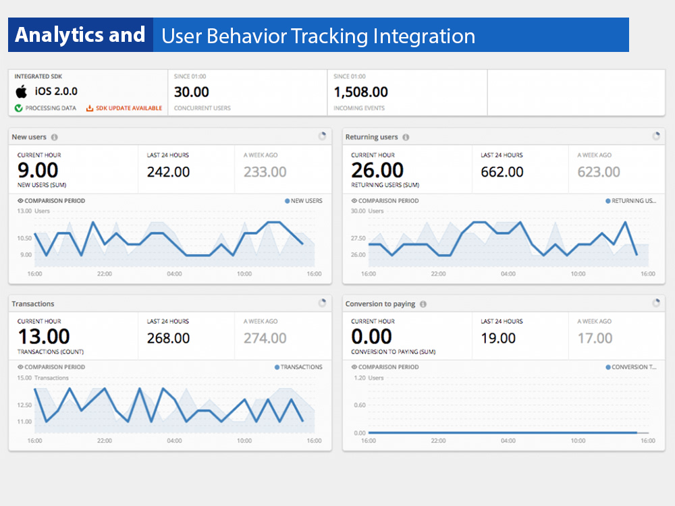Click the green Processing Data status icon

pos(19,107)
